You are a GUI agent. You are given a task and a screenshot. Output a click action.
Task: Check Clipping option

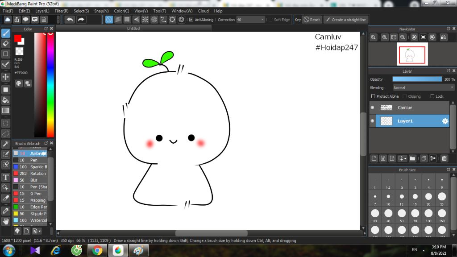pyautogui.click(x=404, y=96)
